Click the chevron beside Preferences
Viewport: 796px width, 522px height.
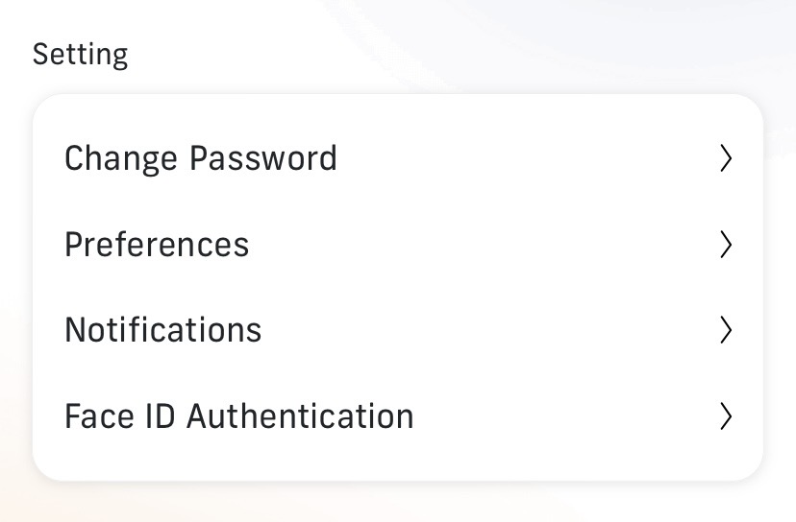pyautogui.click(x=726, y=245)
